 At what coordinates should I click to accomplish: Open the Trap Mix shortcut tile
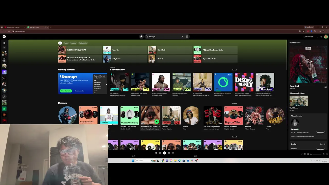125,50
